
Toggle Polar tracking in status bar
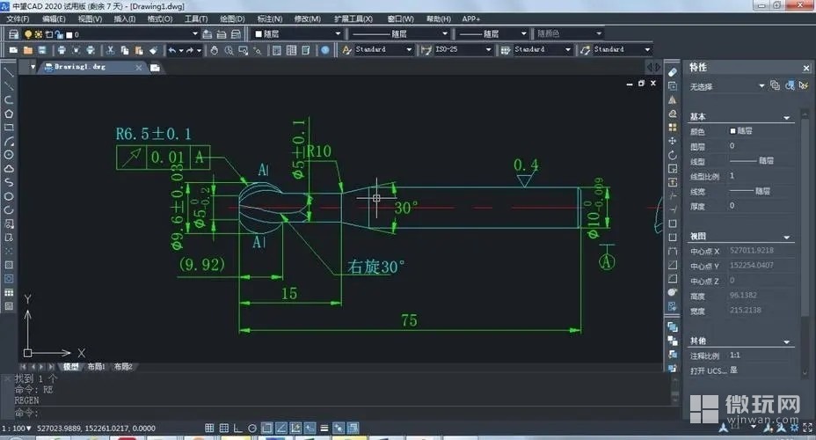[252, 428]
